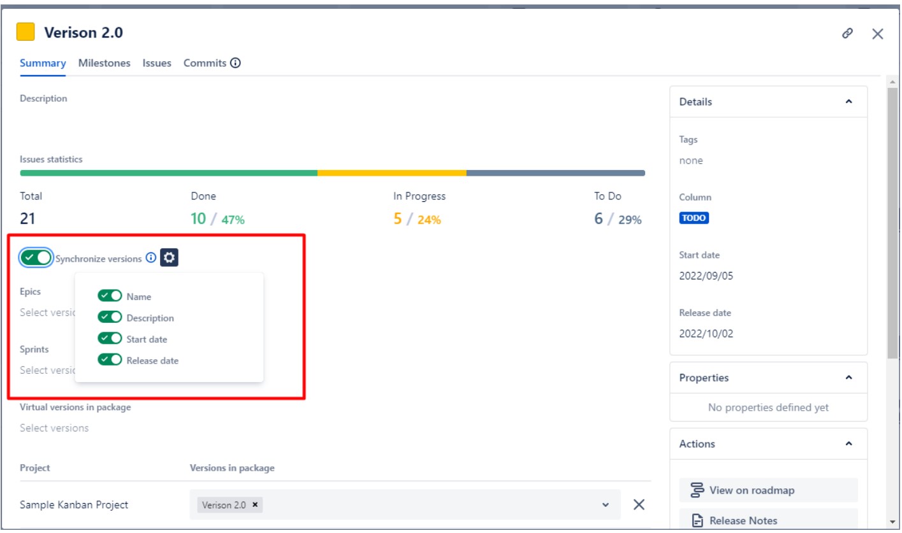The image size is (902, 533).
Task: Click the gray To Do bar segment
Action: tap(556, 173)
